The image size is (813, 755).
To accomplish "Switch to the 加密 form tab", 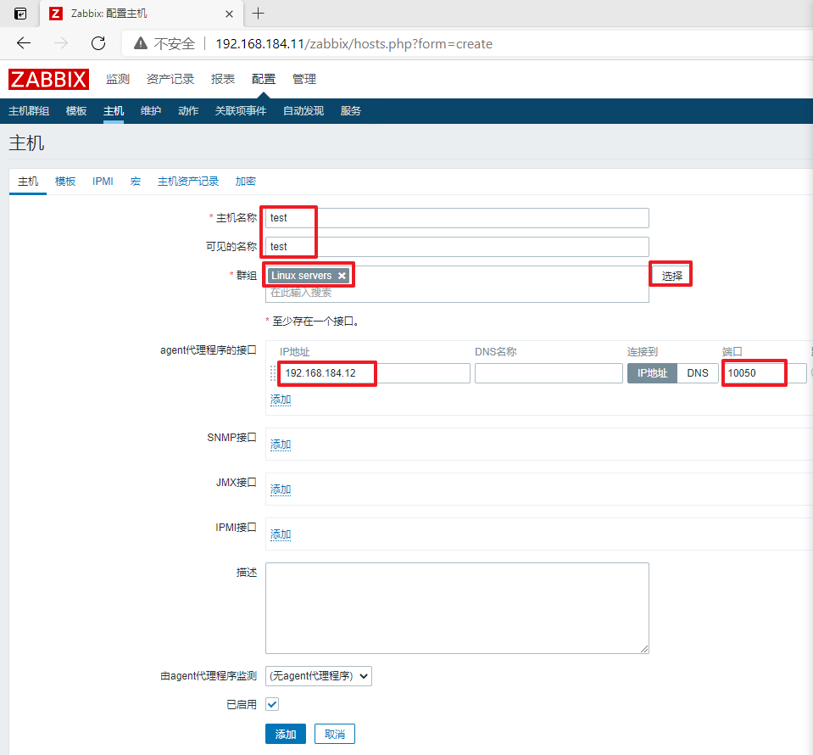I will (245, 181).
